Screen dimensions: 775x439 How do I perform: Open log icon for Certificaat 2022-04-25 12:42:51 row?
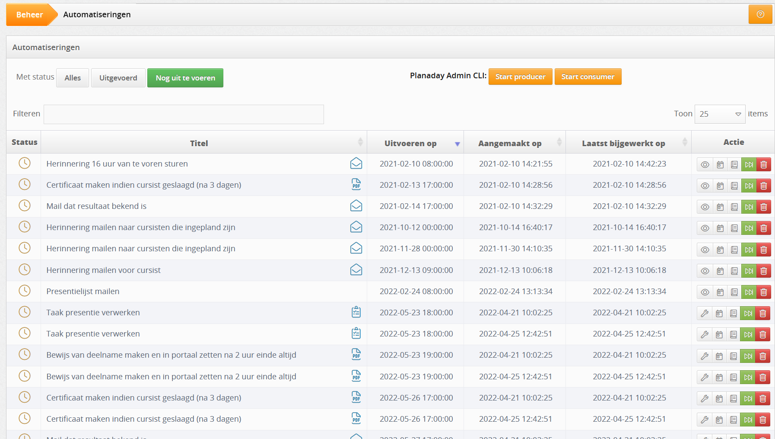(x=734, y=420)
